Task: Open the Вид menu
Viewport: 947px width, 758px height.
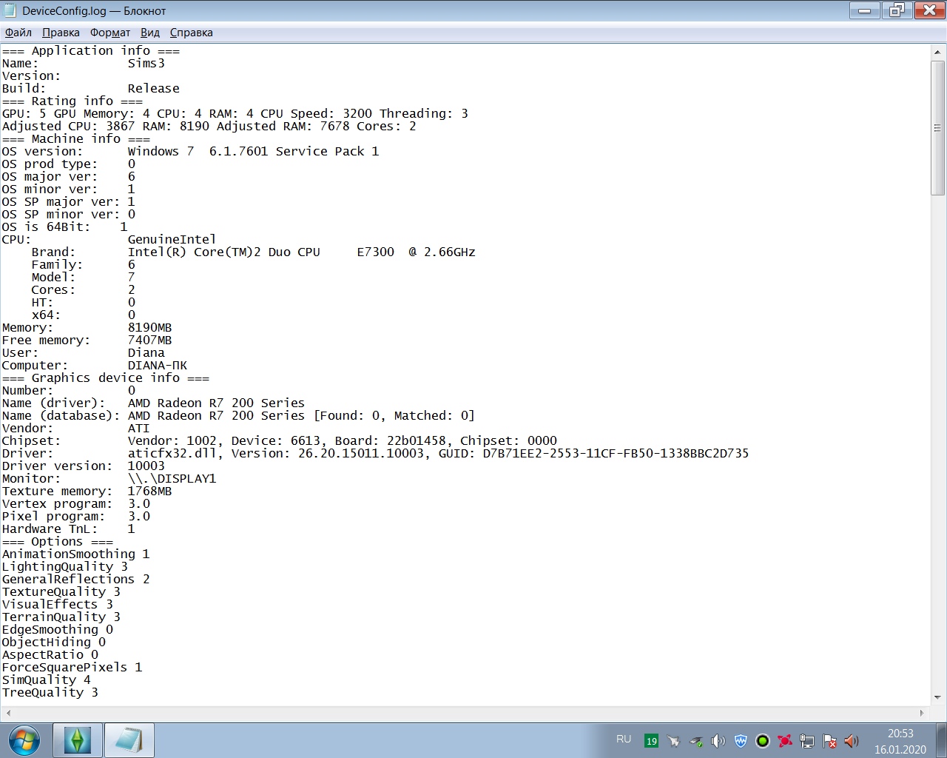Action: click(150, 33)
